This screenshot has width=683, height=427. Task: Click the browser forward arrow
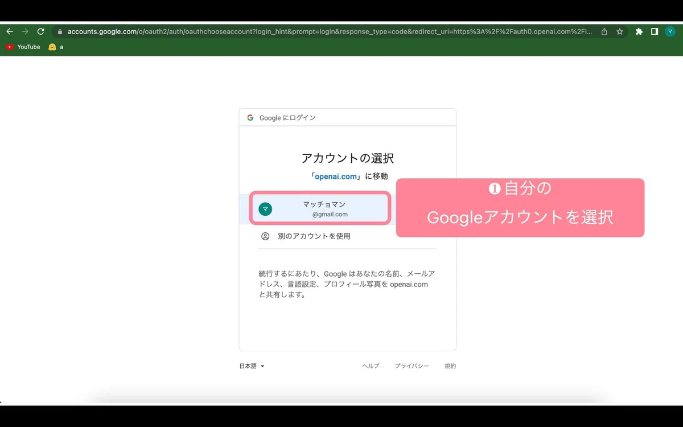tap(25, 32)
